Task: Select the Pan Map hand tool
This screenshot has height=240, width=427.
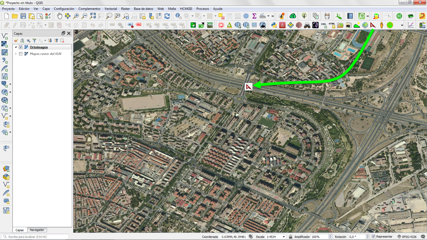Action: (x=59, y=16)
